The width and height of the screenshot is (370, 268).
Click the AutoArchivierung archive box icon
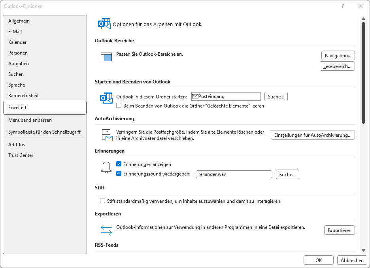click(x=107, y=135)
